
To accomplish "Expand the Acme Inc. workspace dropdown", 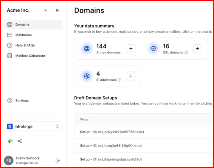I will [x=46, y=10].
